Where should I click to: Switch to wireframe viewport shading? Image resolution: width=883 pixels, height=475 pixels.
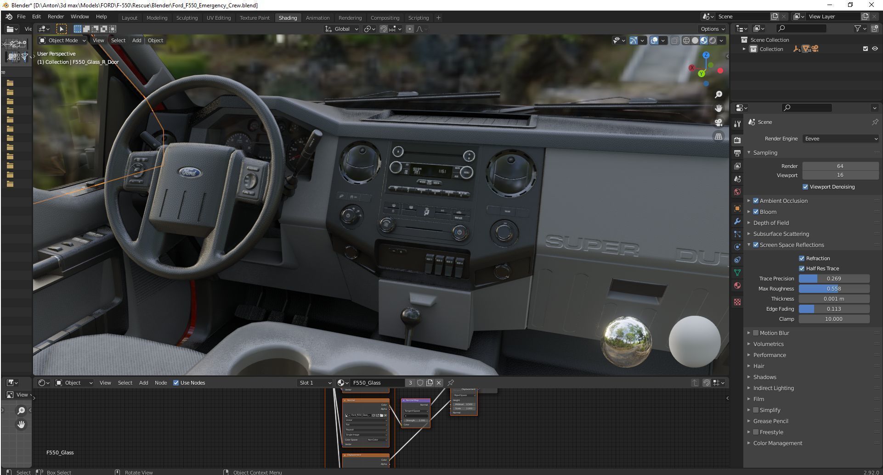[686, 40]
